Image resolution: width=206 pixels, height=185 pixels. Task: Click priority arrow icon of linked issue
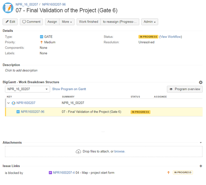click(168, 173)
